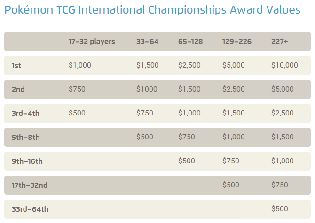Viewport: 315px width, 223px height.
Task: Click the $750 value in 2nd row
Action: click(77, 89)
